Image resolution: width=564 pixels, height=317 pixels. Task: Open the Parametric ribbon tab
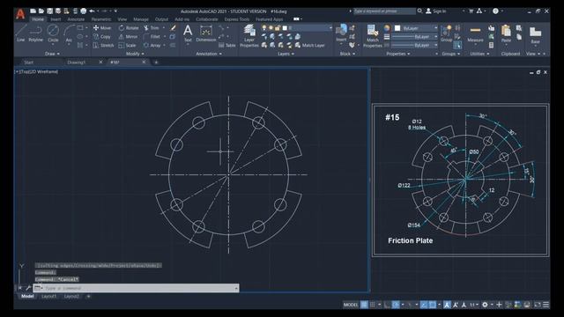pyautogui.click(x=101, y=19)
